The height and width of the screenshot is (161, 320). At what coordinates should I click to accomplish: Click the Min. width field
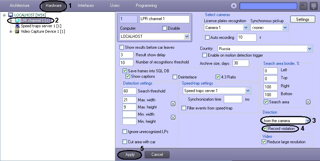129,114
